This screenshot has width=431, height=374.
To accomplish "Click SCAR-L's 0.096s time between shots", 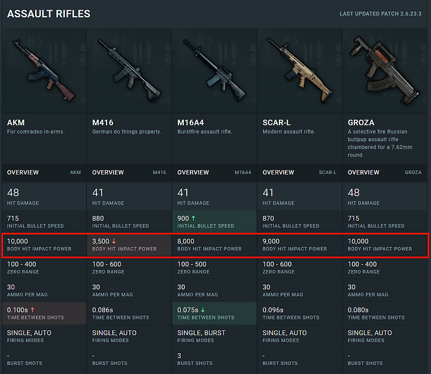I will pos(273,310).
